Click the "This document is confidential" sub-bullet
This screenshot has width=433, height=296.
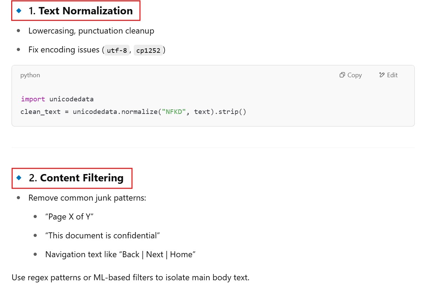(102, 236)
